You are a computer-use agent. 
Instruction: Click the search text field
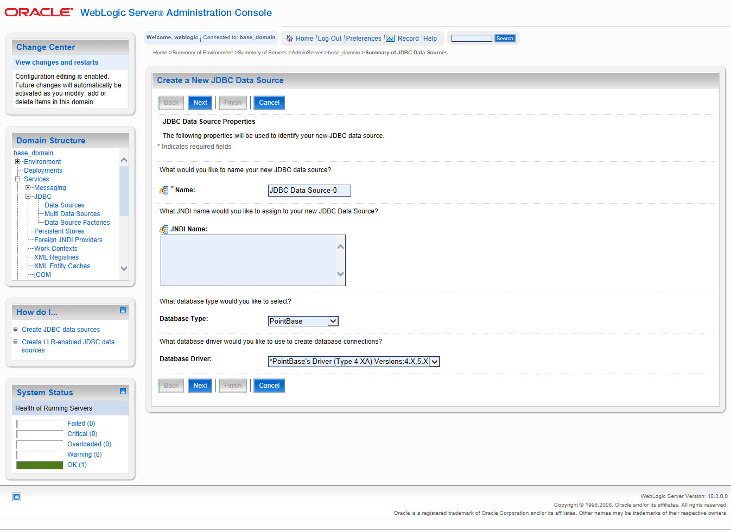(x=472, y=39)
